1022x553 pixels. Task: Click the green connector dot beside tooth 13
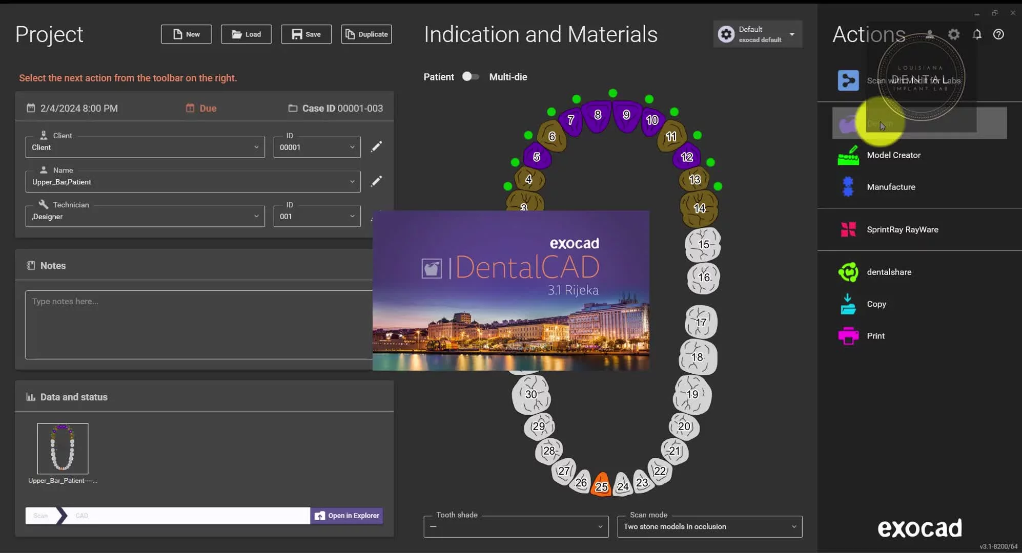point(718,186)
